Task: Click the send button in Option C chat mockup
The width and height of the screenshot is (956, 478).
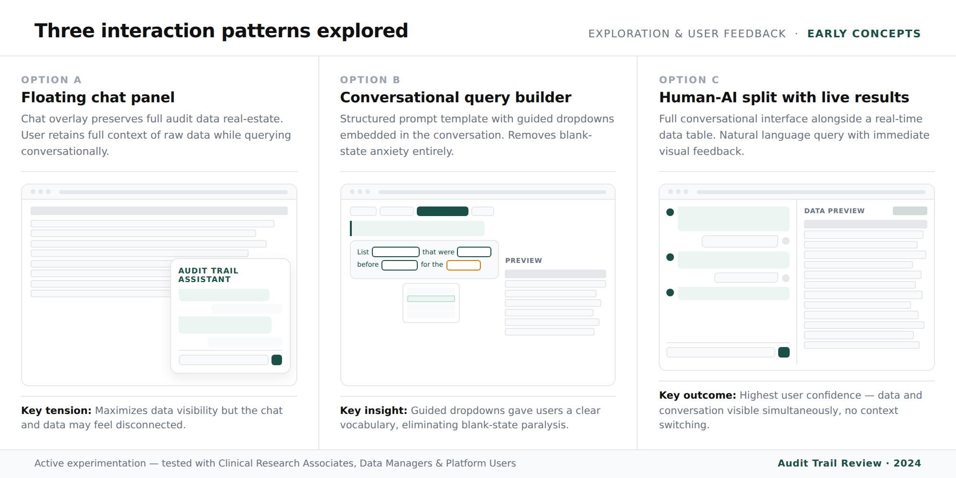Action: pyautogui.click(x=784, y=352)
